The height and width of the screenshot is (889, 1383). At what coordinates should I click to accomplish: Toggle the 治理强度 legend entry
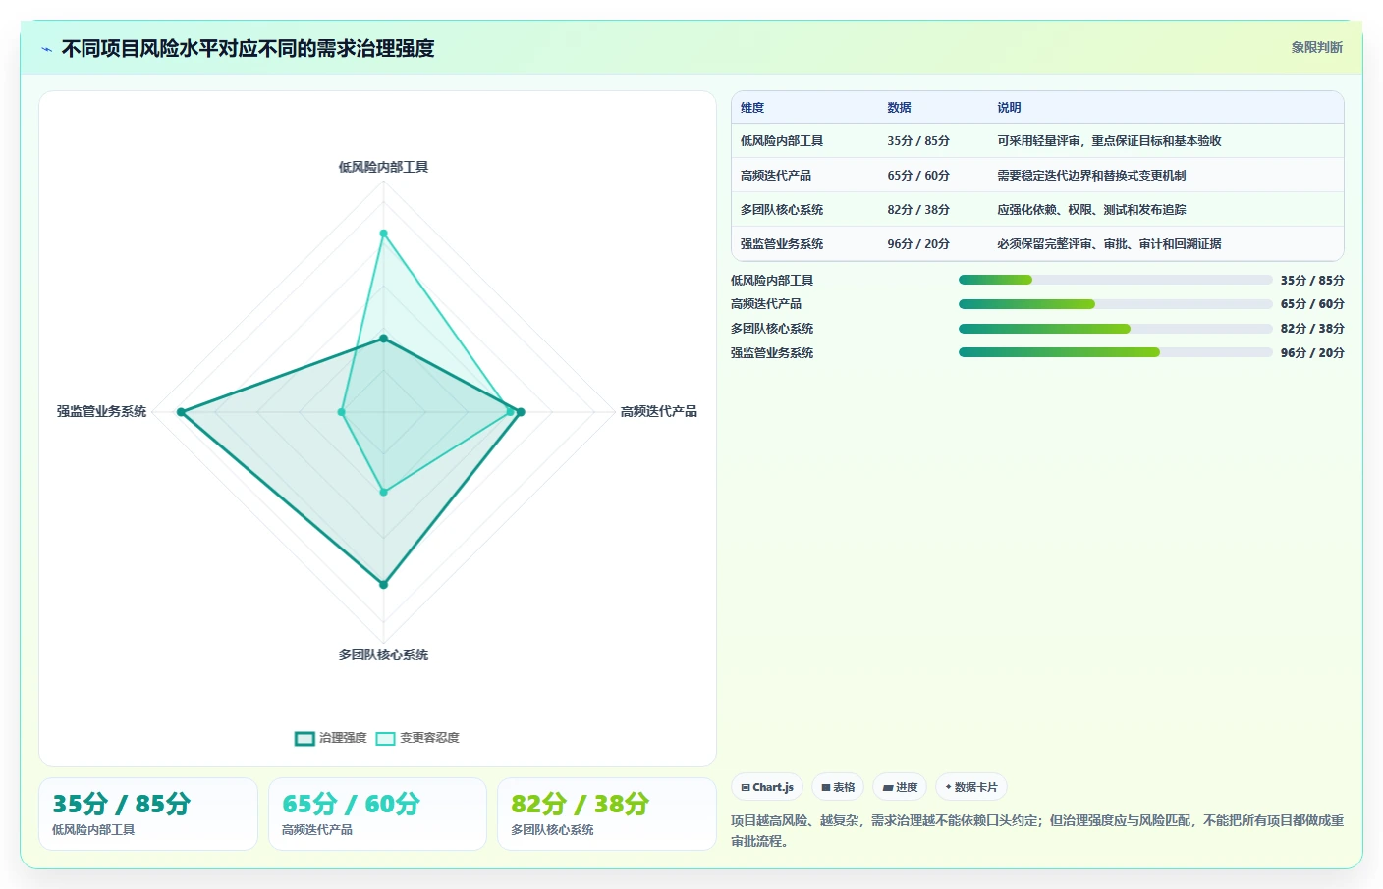(x=331, y=738)
